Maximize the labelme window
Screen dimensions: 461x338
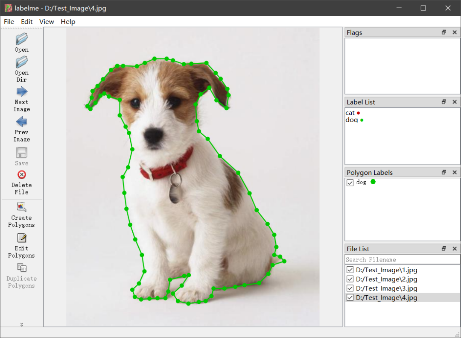423,8
